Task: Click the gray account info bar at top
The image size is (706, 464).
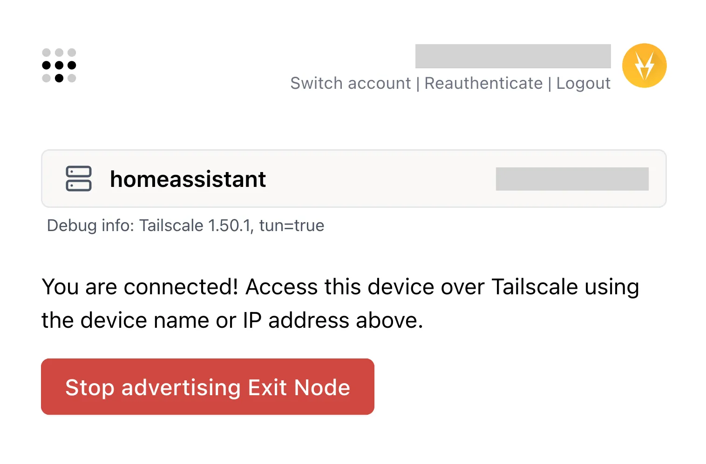Action: [513, 56]
